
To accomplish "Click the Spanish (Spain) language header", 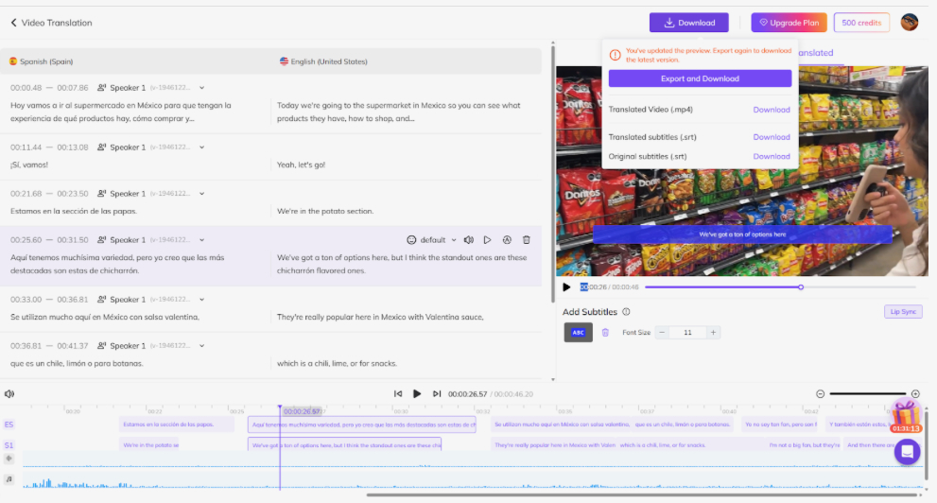I will (x=42, y=61).
